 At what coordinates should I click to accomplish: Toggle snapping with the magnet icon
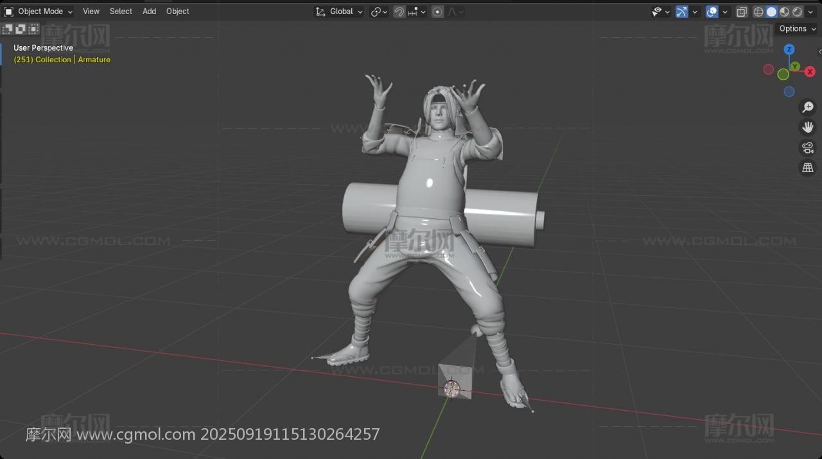click(399, 12)
